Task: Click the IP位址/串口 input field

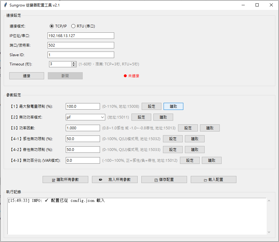Action: [81, 36]
